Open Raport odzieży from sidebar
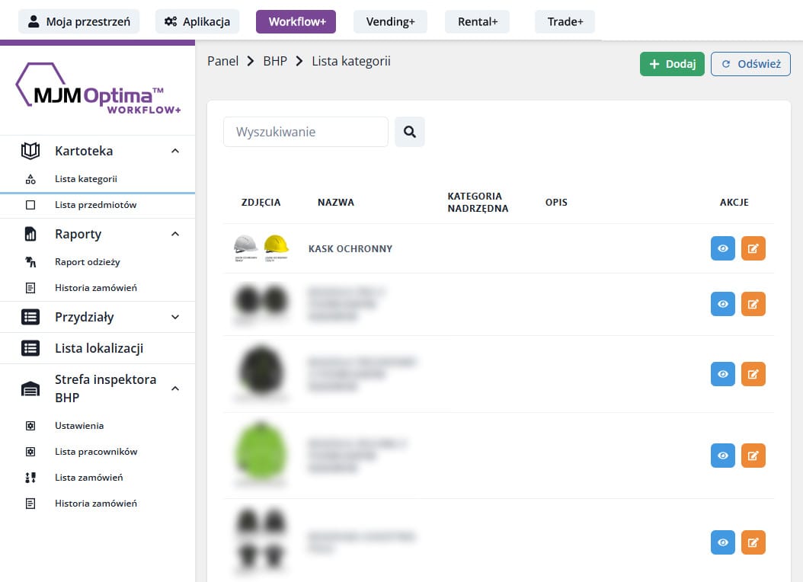 pos(87,262)
